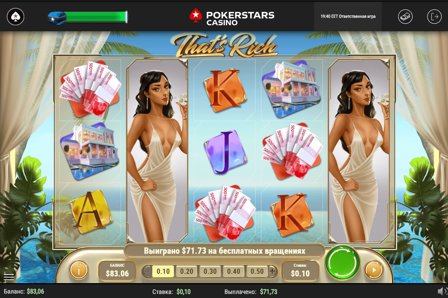
Task: Click the Баланс $83.06 panel
Action: pyautogui.click(x=117, y=270)
